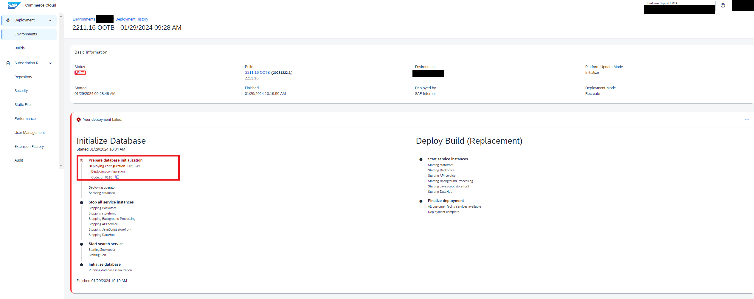Collapse the Deployment menu chevron

tap(50, 20)
